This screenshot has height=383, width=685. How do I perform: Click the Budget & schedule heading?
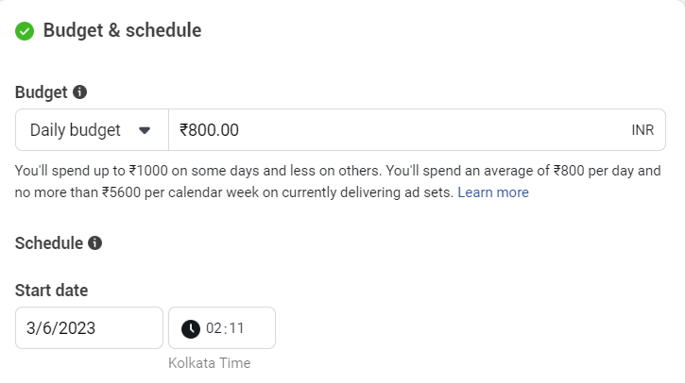point(122,30)
